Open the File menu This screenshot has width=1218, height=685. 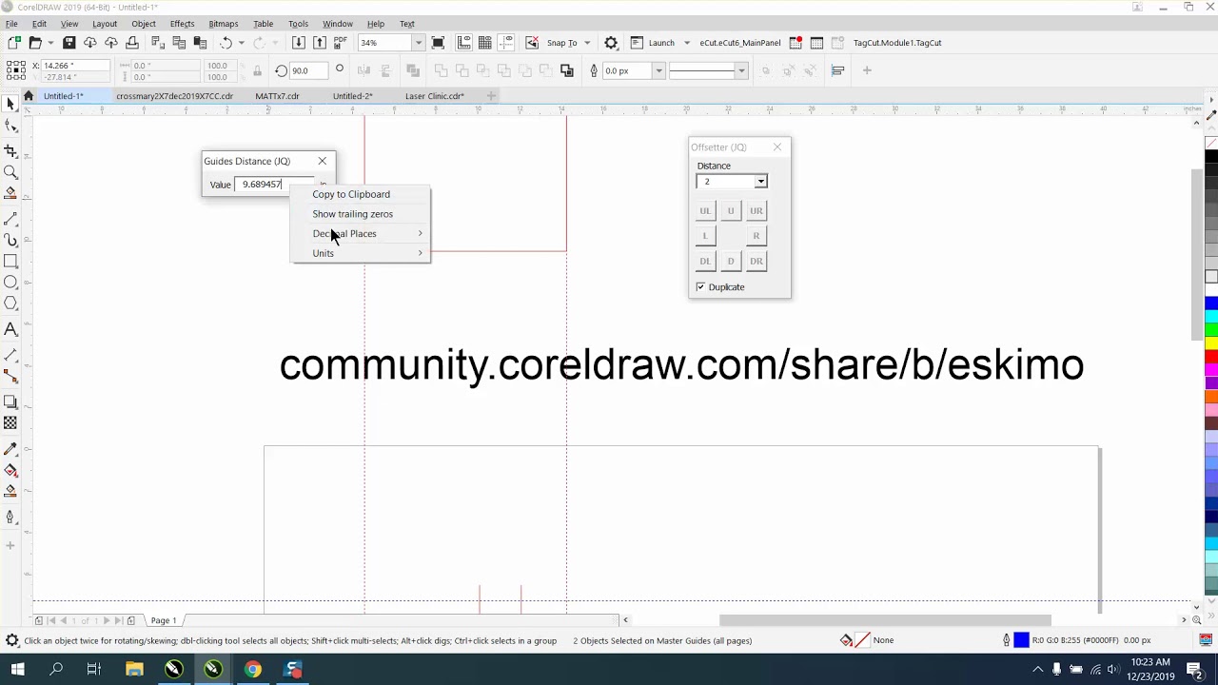point(11,24)
